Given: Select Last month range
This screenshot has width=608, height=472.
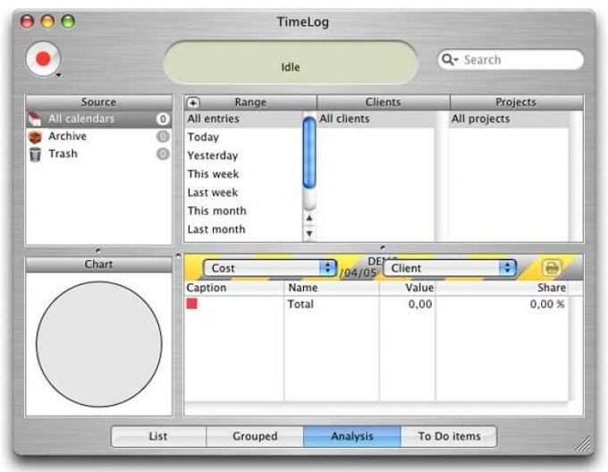Looking at the screenshot, I should point(243,230).
